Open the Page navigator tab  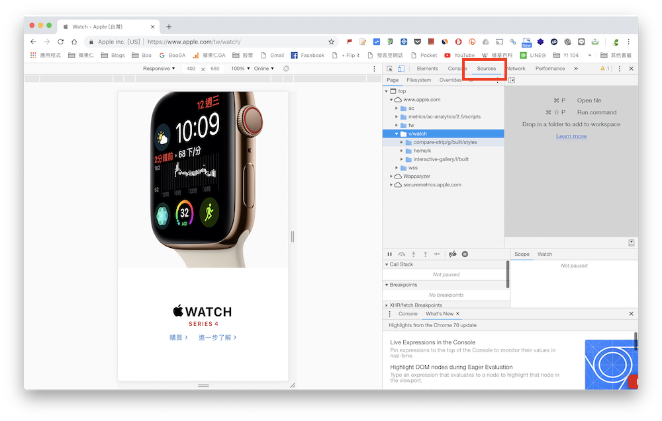point(393,80)
